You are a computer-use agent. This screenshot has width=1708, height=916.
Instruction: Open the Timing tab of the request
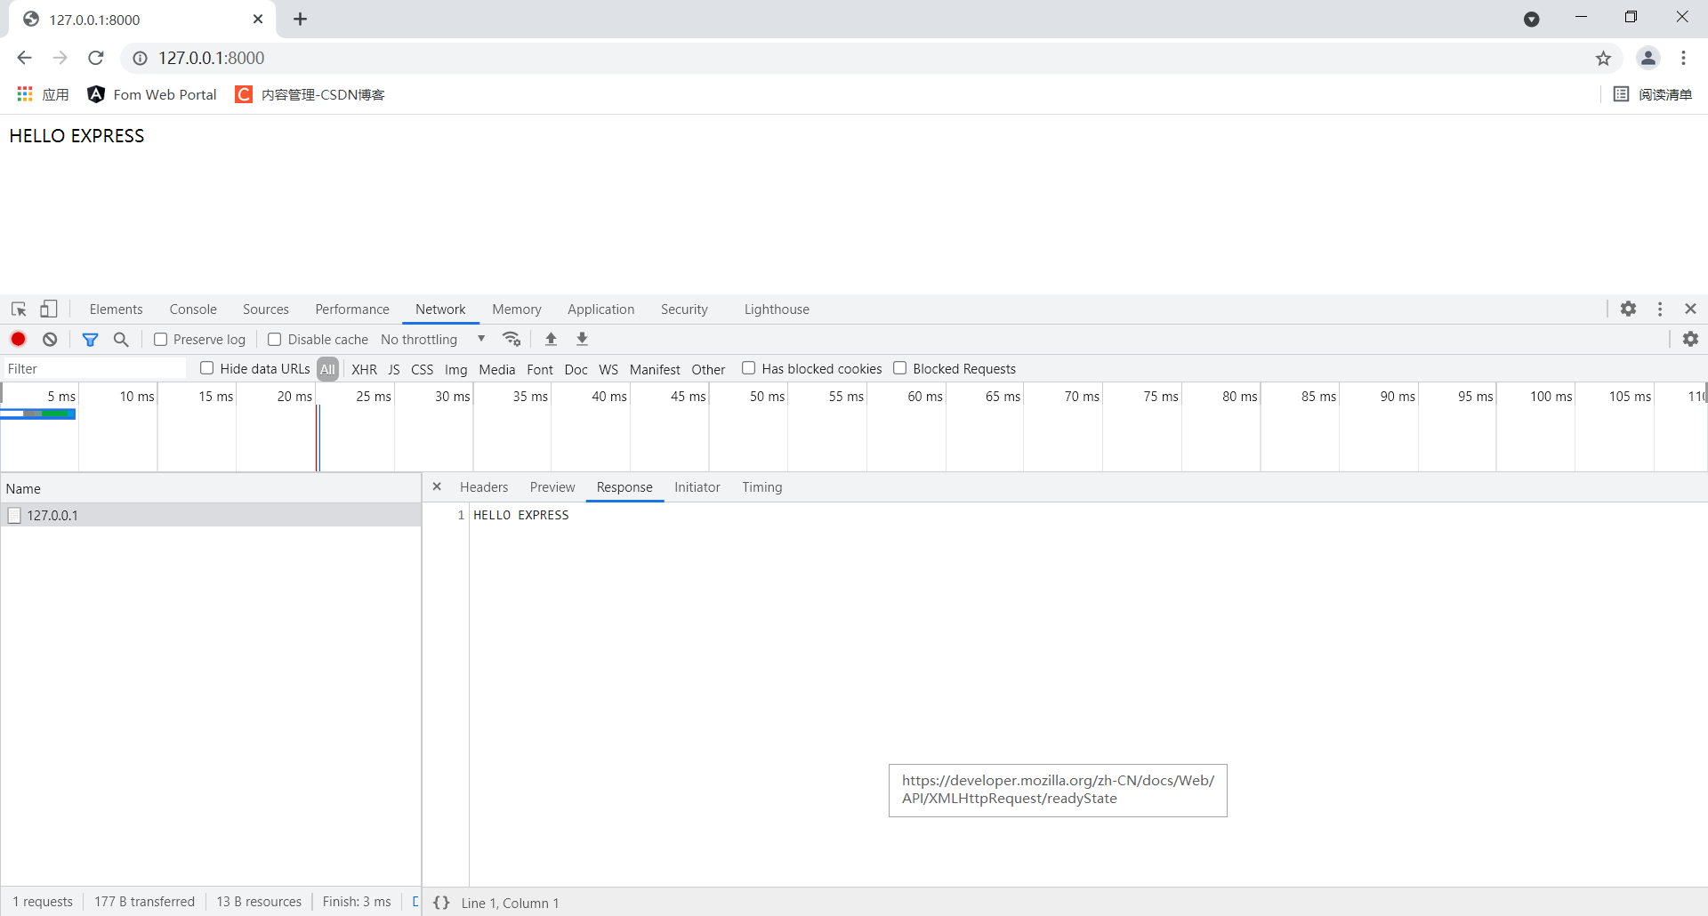tap(762, 487)
